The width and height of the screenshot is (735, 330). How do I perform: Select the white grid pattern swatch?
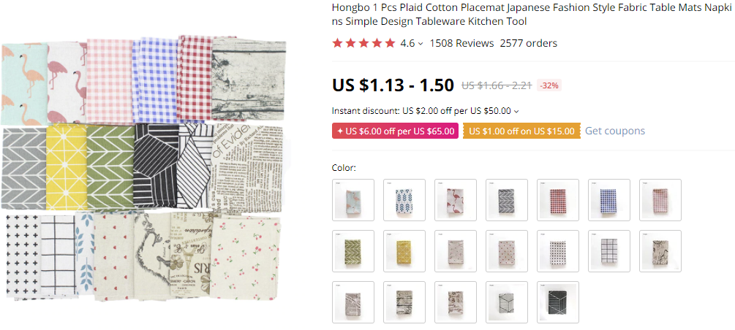tap(609, 251)
